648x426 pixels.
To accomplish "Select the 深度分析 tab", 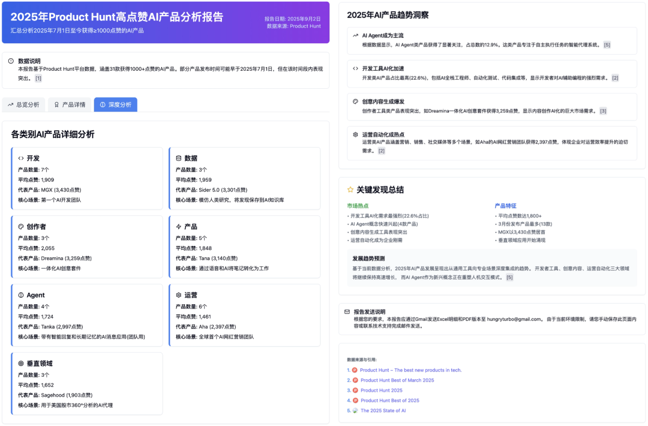I will pyautogui.click(x=116, y=104).
